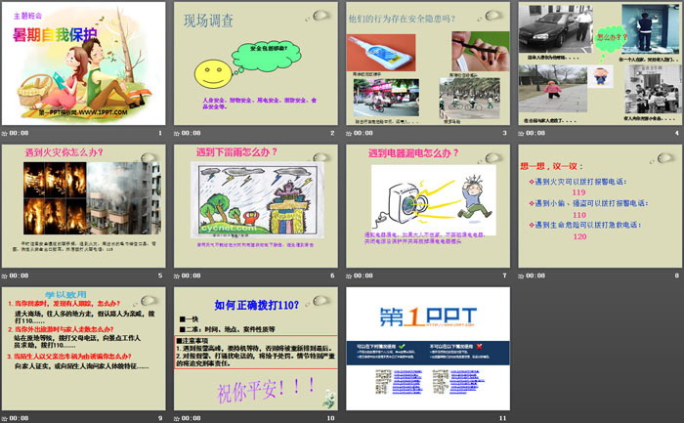This screenshot has width=684, height=423.
Task: Click slide number 5 label
Action: coord(160,275)
